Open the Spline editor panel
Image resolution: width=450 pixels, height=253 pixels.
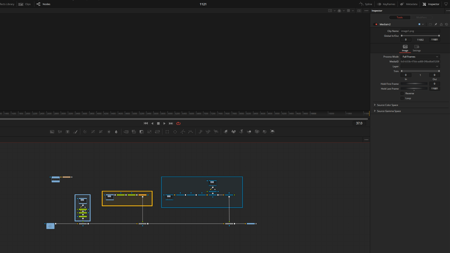(x=366, y=4)
